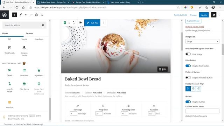
Task: Click the Baked Bowl Bread title
Action: [x=83, y=79]
